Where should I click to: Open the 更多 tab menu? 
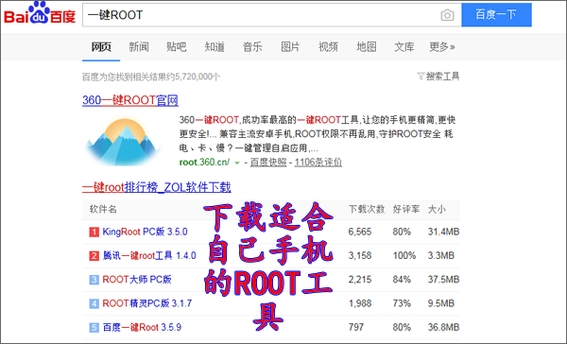(x=442, y=46)
